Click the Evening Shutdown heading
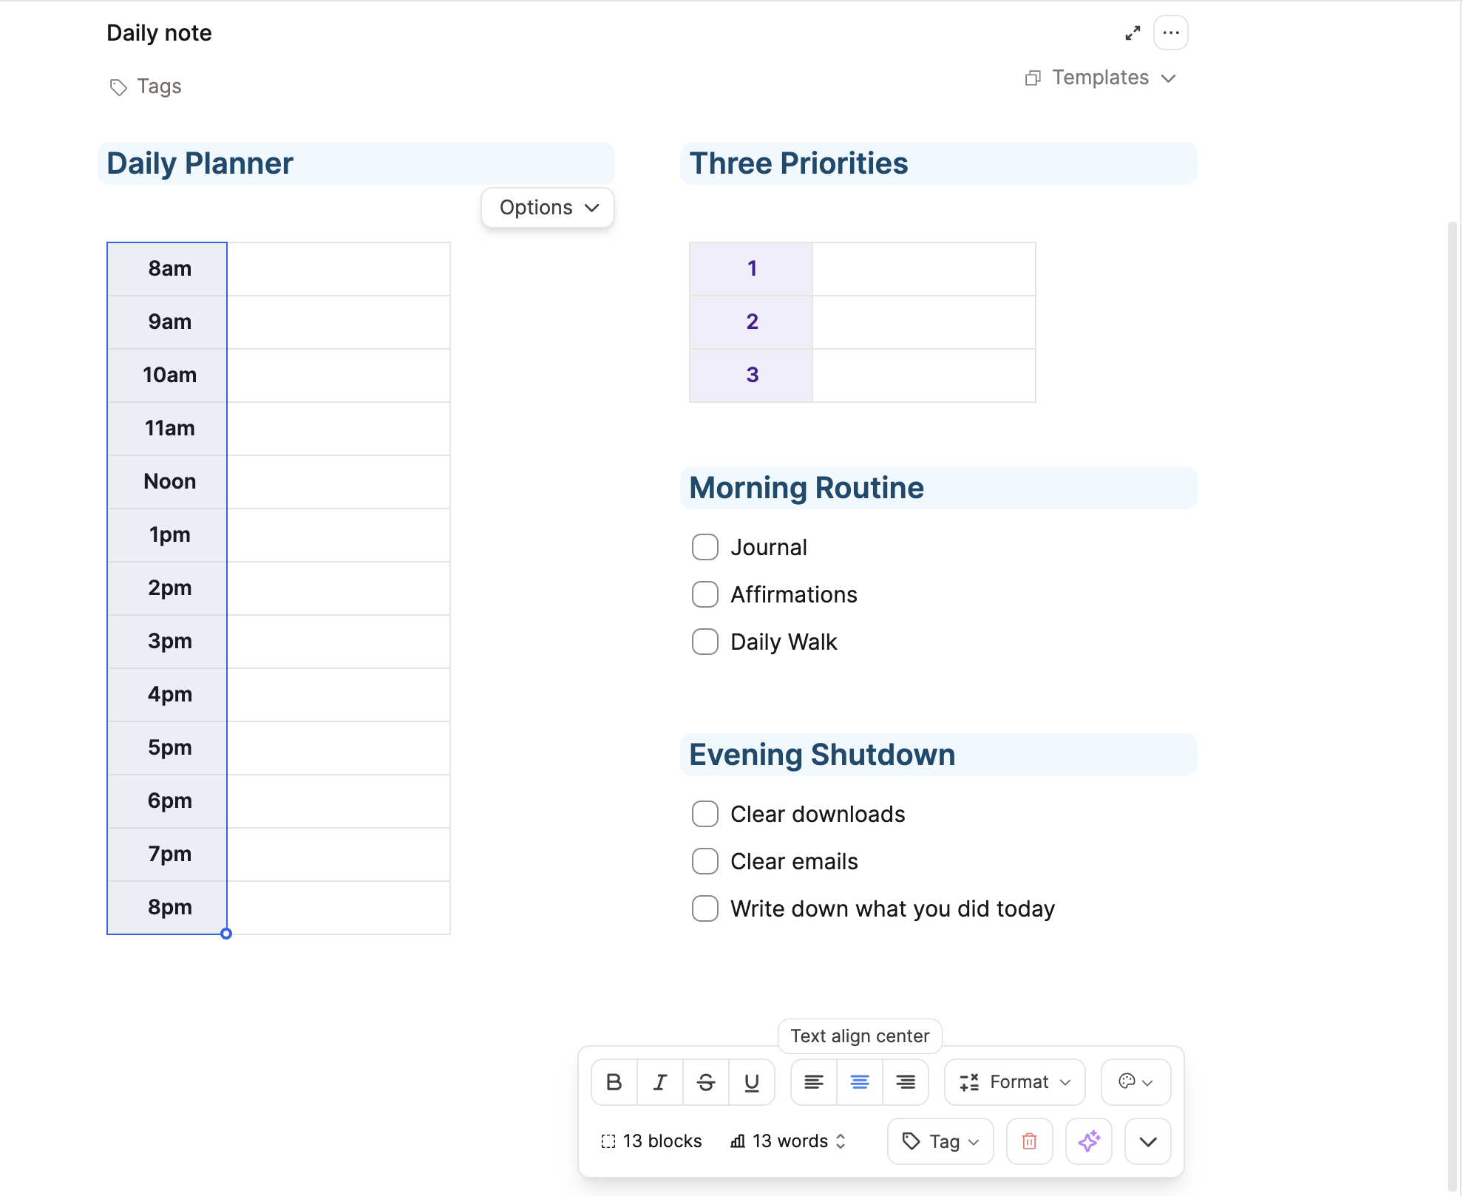The width and height of the screenshot is (1463, 1196). tap(822, 755)
